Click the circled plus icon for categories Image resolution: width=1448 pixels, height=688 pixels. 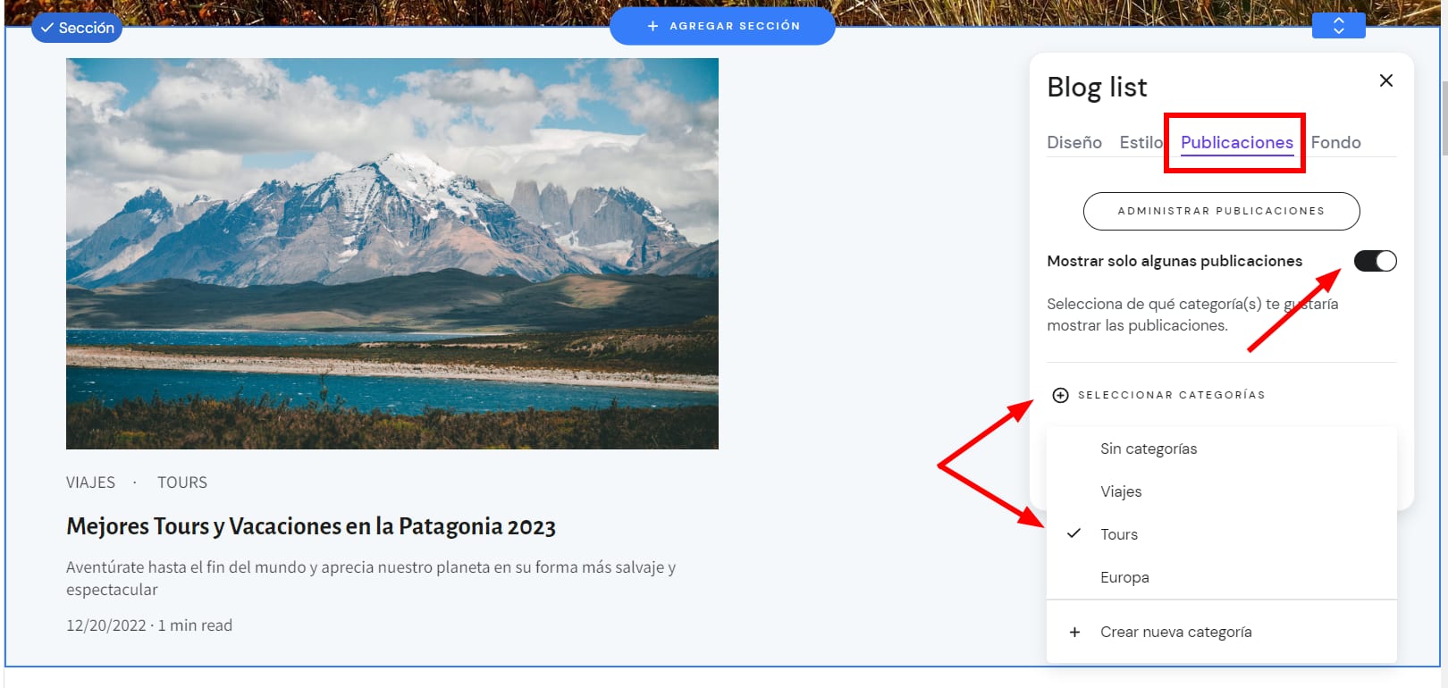tap(1060, 395)
